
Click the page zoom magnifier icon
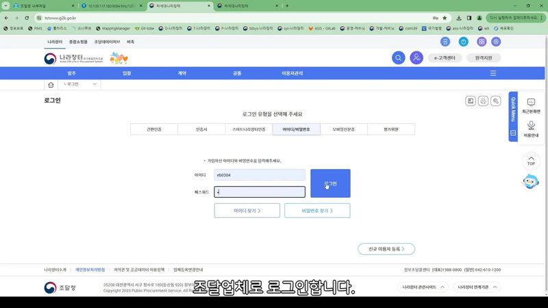click(x=495, y=101)
